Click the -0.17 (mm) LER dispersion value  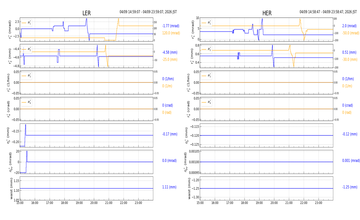pos(170,134)
